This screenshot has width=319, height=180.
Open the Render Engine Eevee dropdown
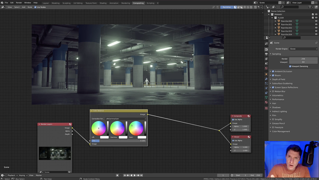pos(303,49)
